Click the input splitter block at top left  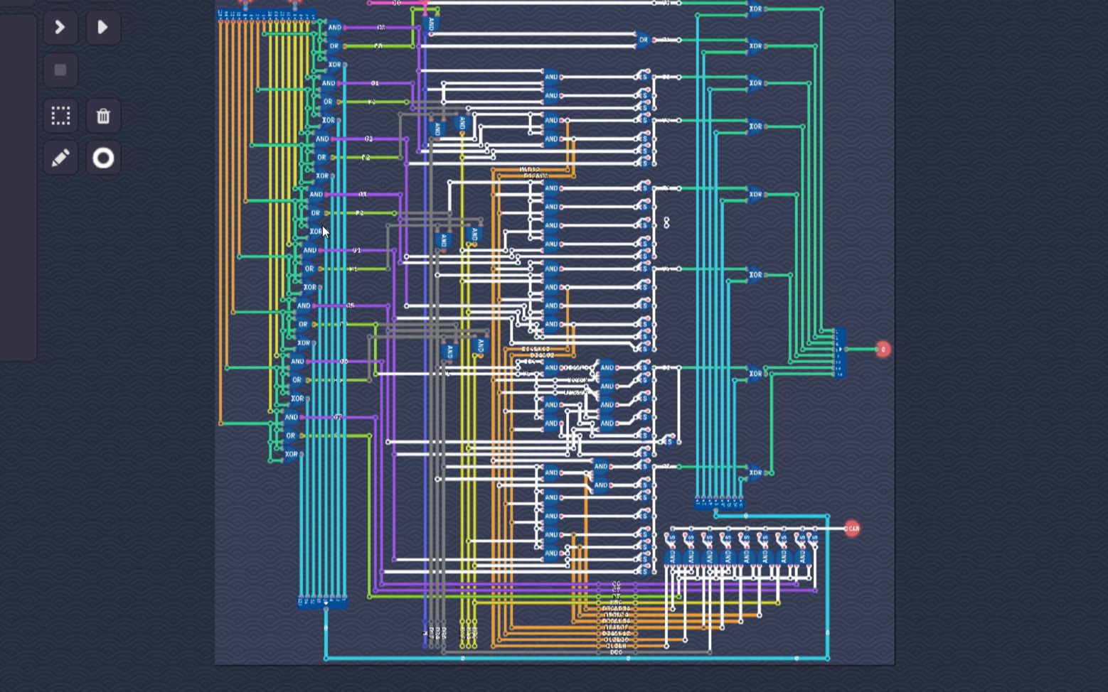click(x=267, y=14)
